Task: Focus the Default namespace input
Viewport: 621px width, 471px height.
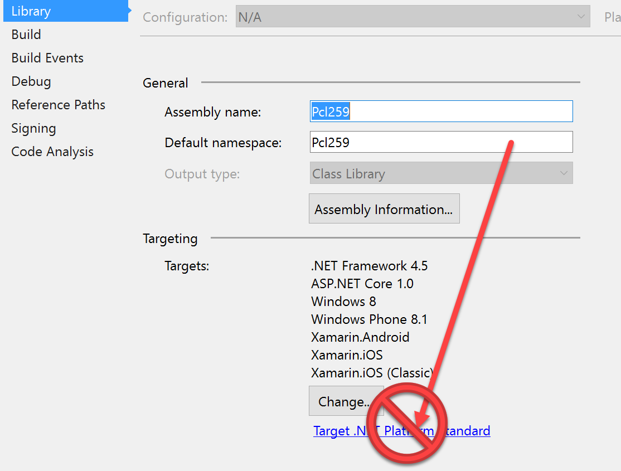Action: tap(441, 142)
